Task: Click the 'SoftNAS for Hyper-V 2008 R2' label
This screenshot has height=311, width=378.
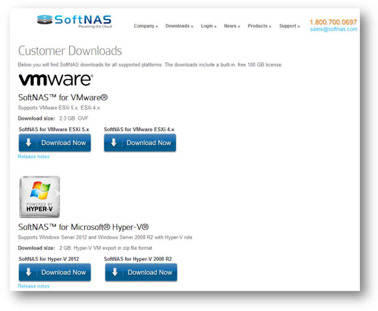Action: [138, 259]
